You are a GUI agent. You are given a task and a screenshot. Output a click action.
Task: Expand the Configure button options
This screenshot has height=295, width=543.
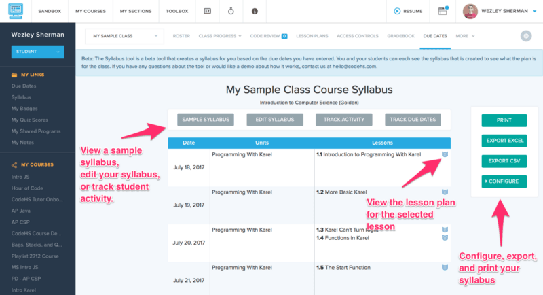[504, 181]
